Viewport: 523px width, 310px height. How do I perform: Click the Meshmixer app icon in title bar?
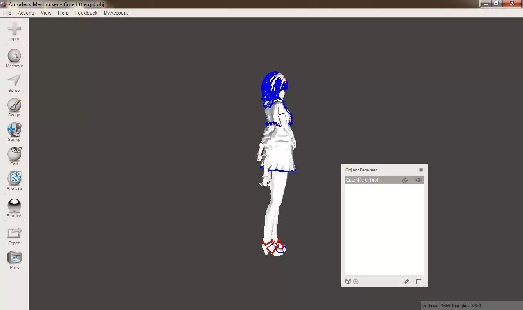(4, 4)
